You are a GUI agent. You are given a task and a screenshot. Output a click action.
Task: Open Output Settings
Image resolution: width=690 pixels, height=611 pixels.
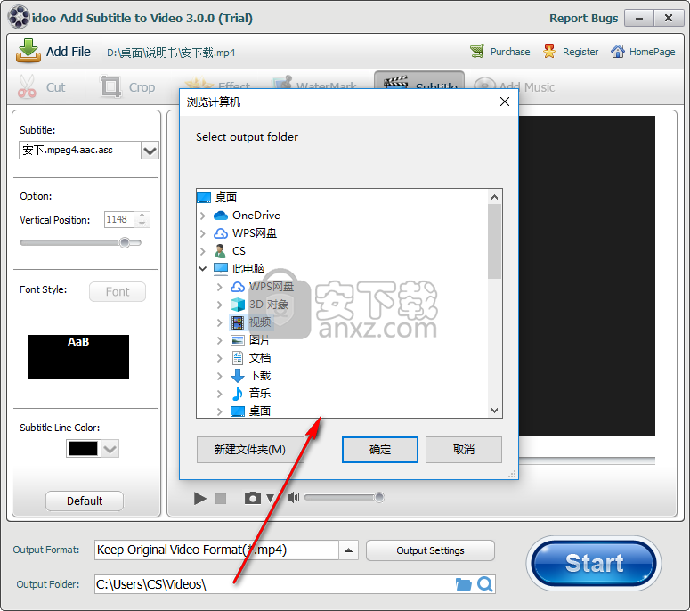tap(430, 550)
